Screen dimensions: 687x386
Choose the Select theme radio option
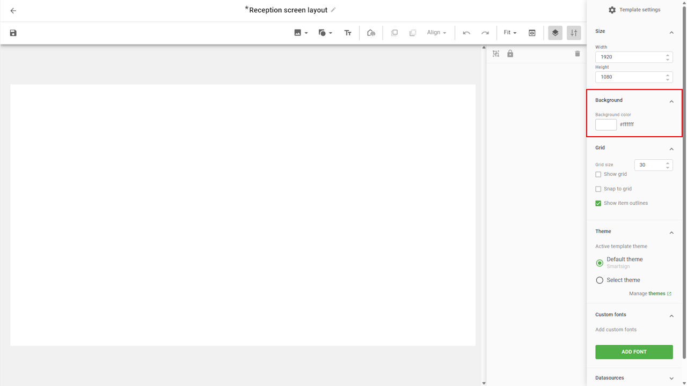tap(600, 280)
